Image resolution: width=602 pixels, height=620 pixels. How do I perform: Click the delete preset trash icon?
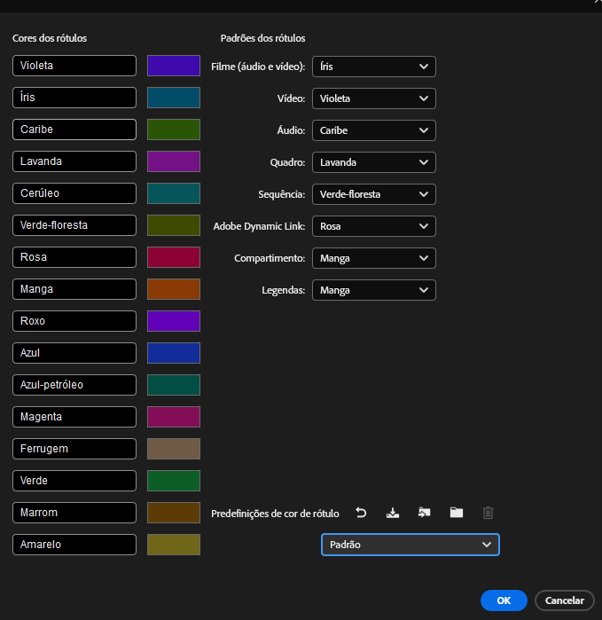point(488,513)
